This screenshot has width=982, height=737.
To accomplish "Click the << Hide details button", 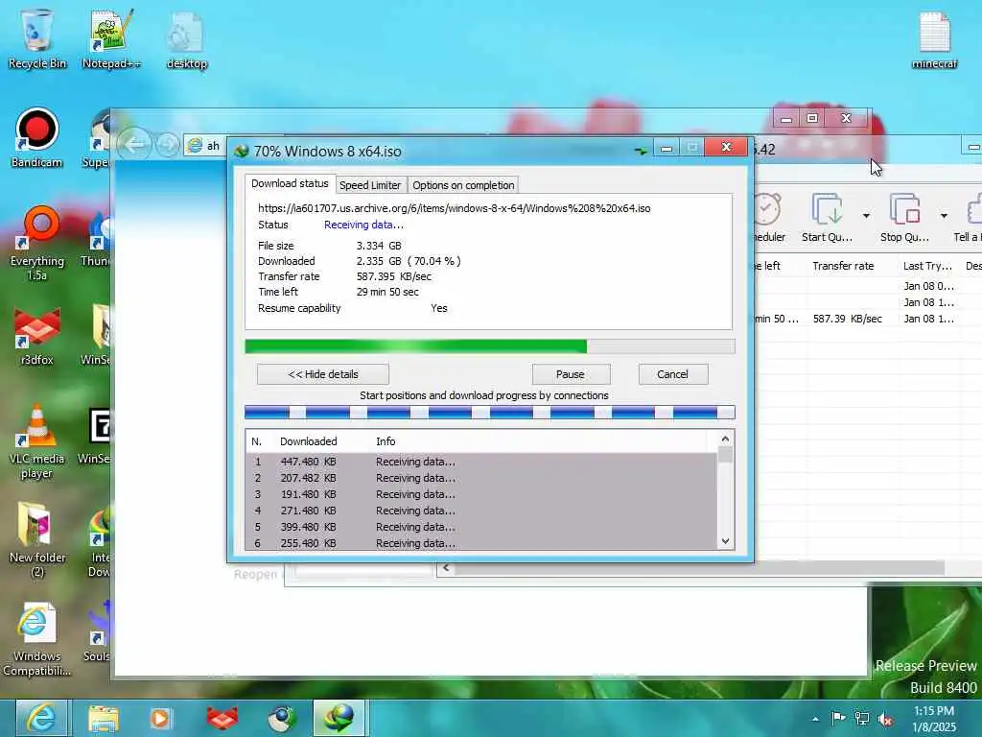I will (x=323, y=374).
